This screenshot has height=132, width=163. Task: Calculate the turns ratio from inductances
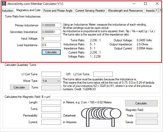[x=51, y=52]
